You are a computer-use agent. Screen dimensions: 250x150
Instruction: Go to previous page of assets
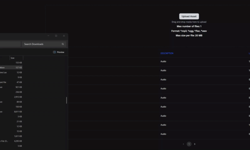[x=183, y=144]
